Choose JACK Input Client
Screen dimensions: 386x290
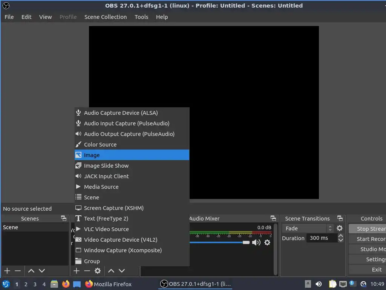[132, 176]
